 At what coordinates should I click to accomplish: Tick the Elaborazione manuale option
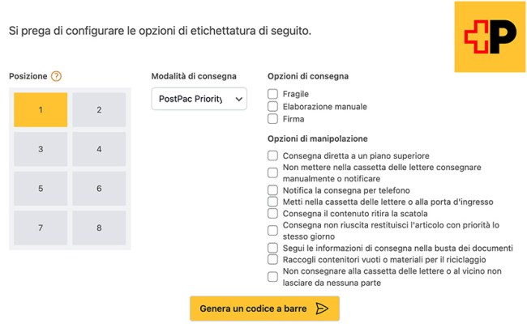click(x=273, y=106)
